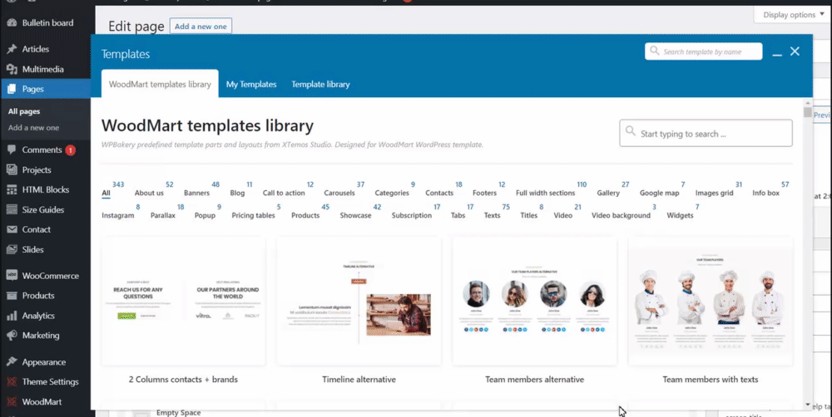Viewport: 832px width, 417px height.
Task: Filter templates by Pricing tables
Action: 254,216
